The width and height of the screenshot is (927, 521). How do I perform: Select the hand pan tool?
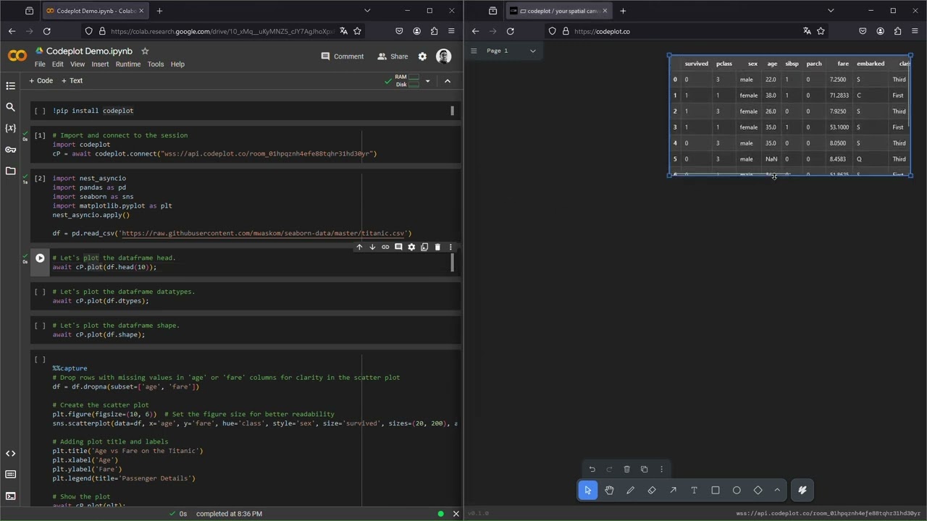point(609,490)
